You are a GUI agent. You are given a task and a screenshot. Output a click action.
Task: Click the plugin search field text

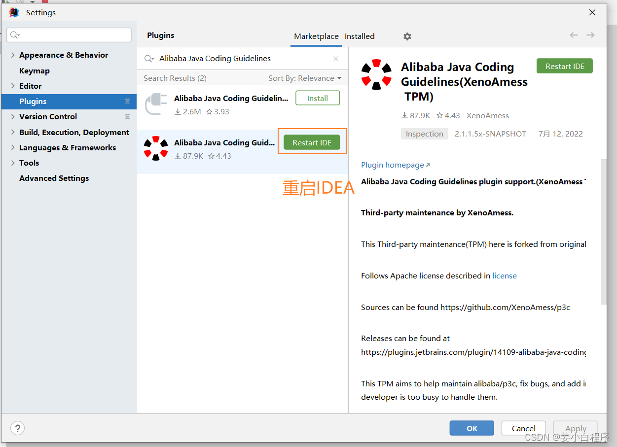click(x=215, y=59)
